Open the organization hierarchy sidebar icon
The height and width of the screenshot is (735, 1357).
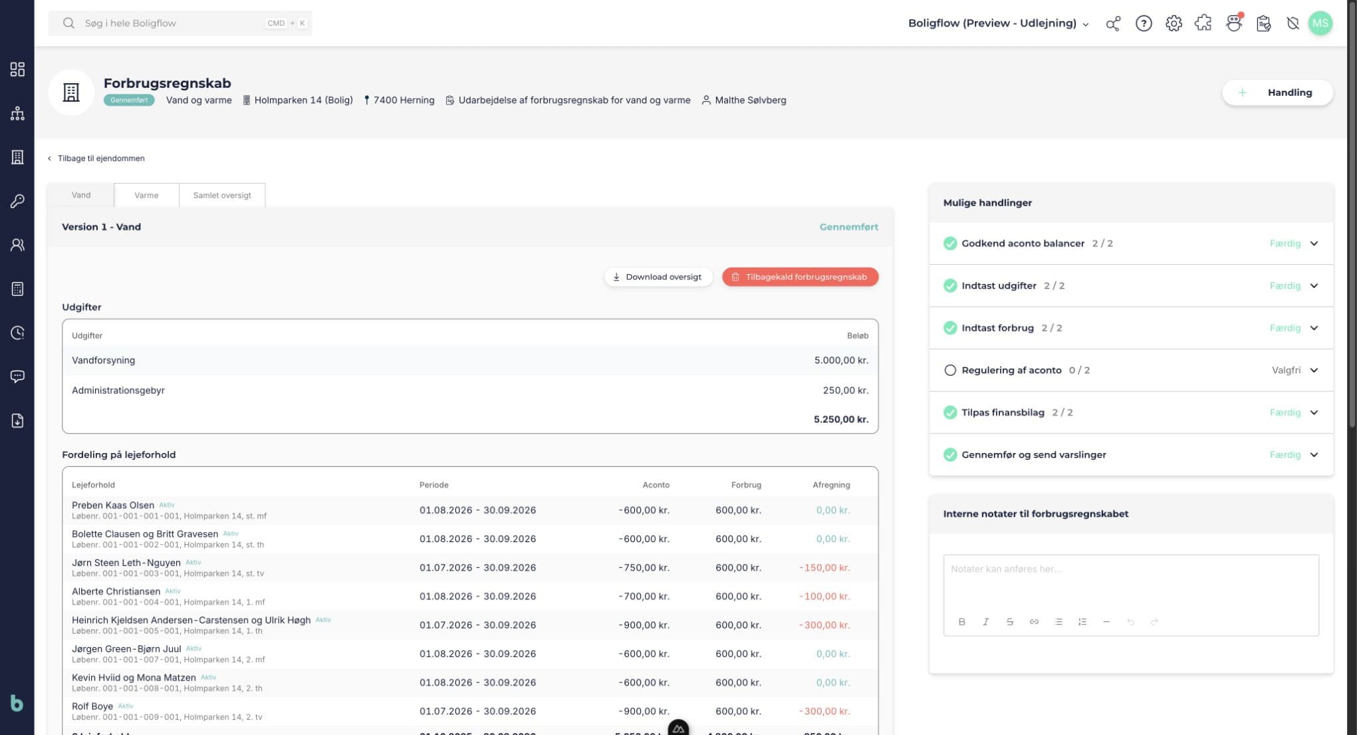click(x=17, y=113)
